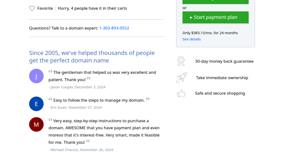Screen dimensions: 291x152
Task: Click Eric Kuan's review text
Action: click(x=99, y=100)
